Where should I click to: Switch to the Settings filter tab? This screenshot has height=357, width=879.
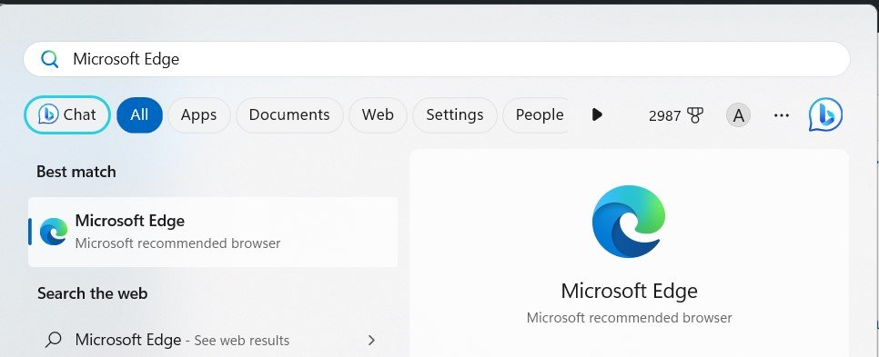click(x=455, y=114)
